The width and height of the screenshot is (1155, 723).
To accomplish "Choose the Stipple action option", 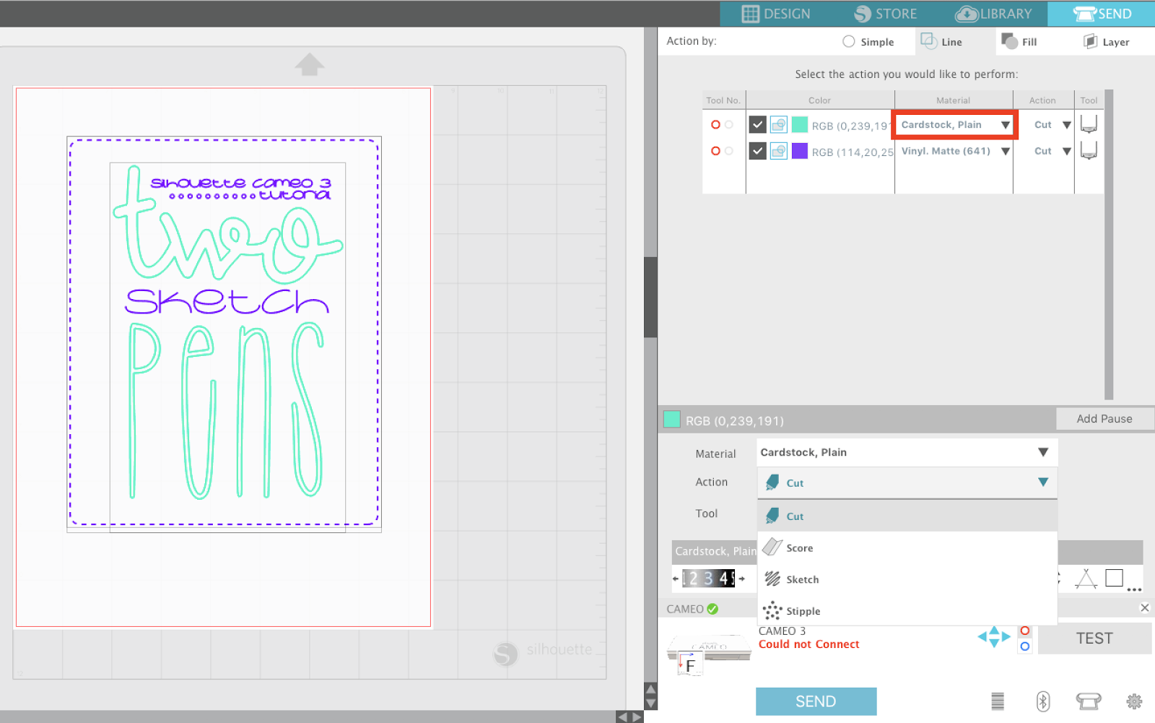I will [803, 610].
